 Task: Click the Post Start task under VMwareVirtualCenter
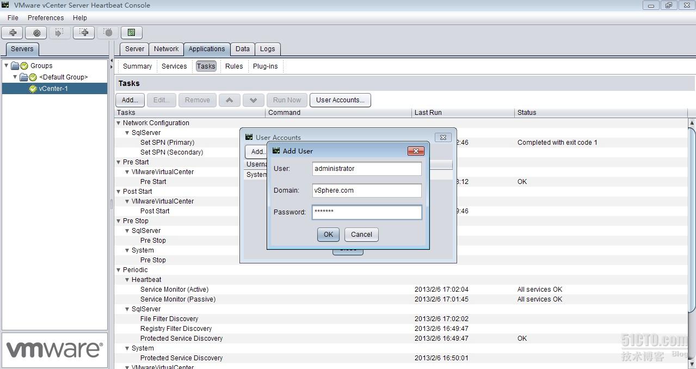155,211
